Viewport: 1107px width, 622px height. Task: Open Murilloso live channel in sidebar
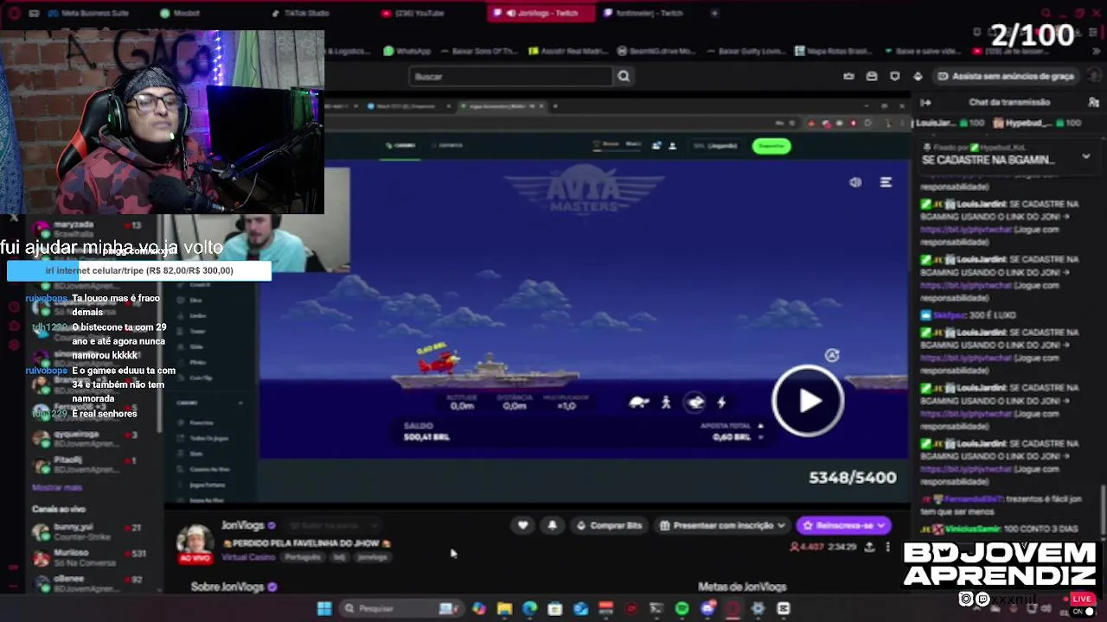pos(86,556)
